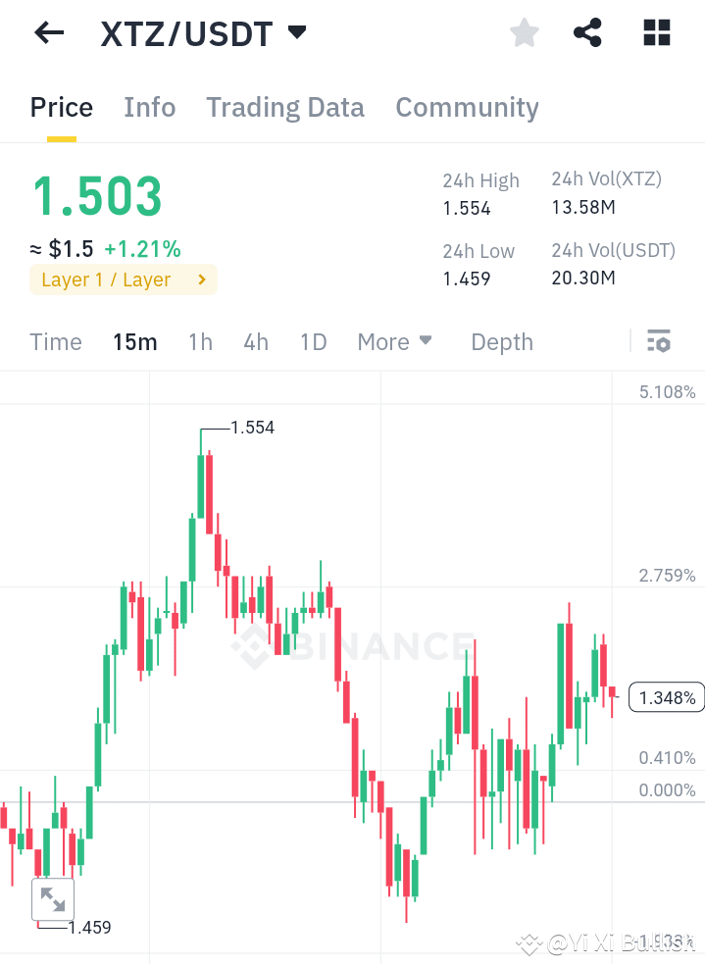Switch the chart to the 1h interval
705x965 pixels.
200,341
